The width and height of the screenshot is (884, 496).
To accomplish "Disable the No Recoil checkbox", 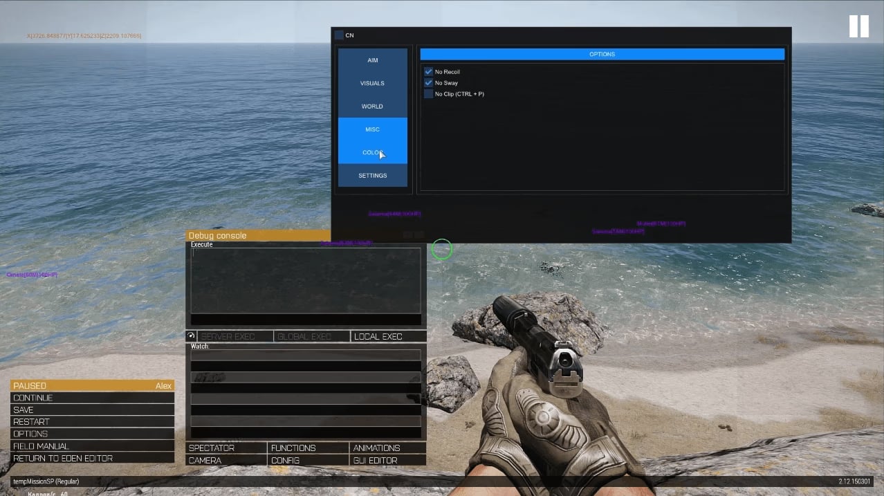I will pyautogui.click(x=428, y=72).
